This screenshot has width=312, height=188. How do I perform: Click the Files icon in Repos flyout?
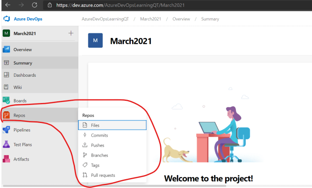85,125
